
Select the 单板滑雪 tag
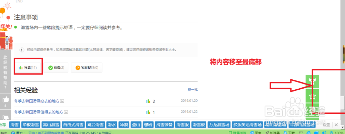point(31,125)
